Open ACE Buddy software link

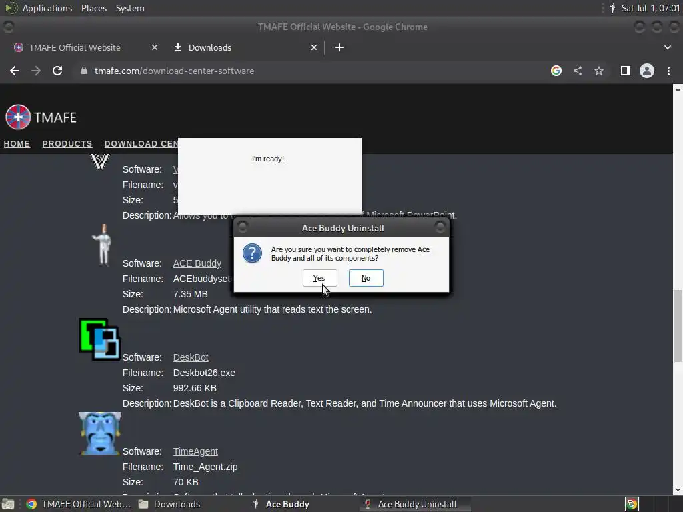point(197,263)
